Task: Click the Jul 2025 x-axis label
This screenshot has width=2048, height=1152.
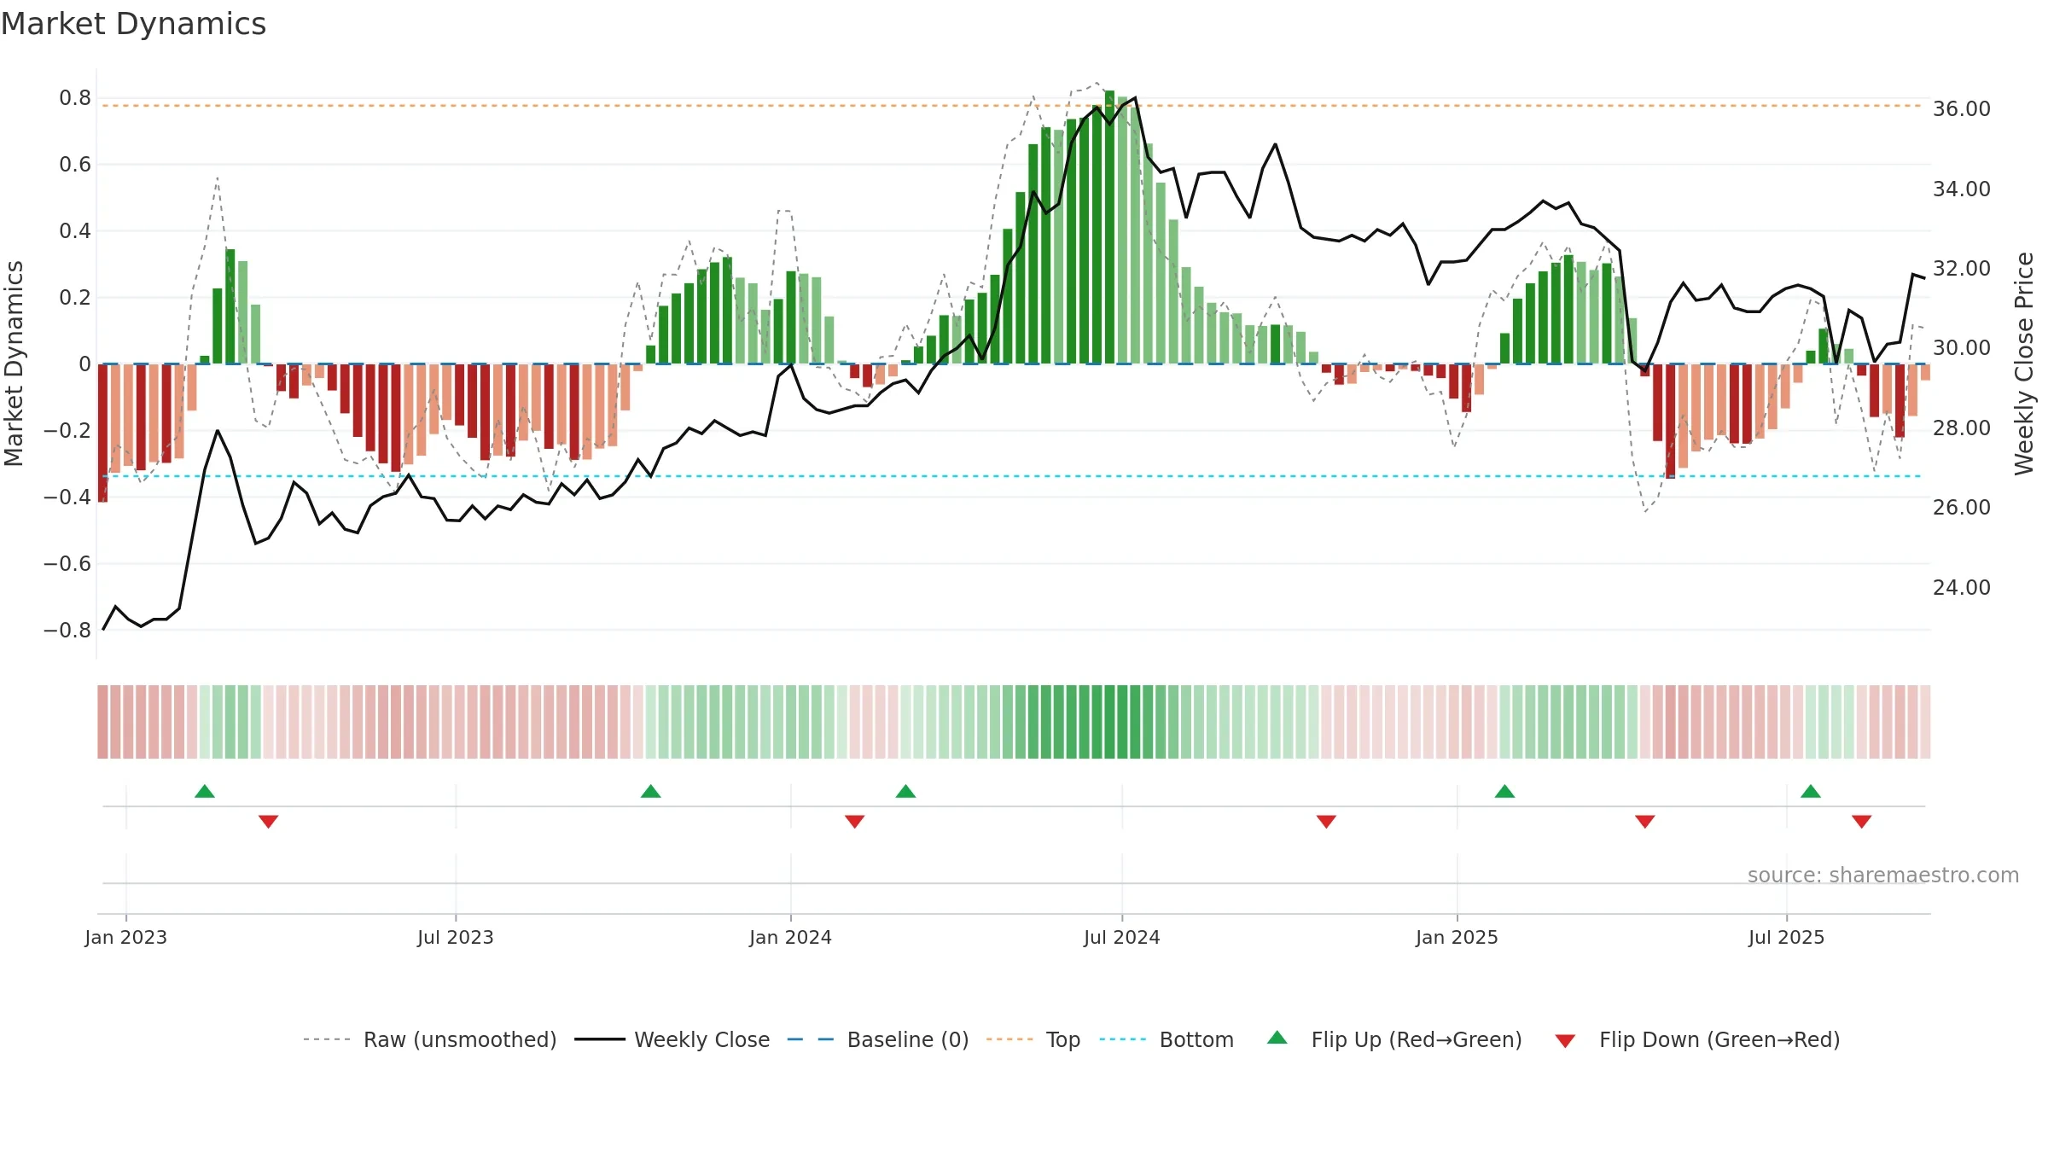Action: click(1787, 937)
